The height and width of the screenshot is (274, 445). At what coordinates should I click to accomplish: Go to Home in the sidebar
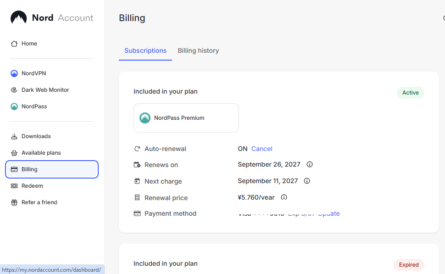pos(52,44)
